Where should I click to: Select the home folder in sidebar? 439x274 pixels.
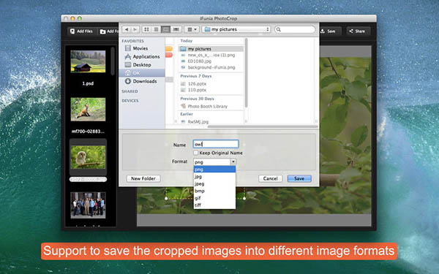[142, 73]
